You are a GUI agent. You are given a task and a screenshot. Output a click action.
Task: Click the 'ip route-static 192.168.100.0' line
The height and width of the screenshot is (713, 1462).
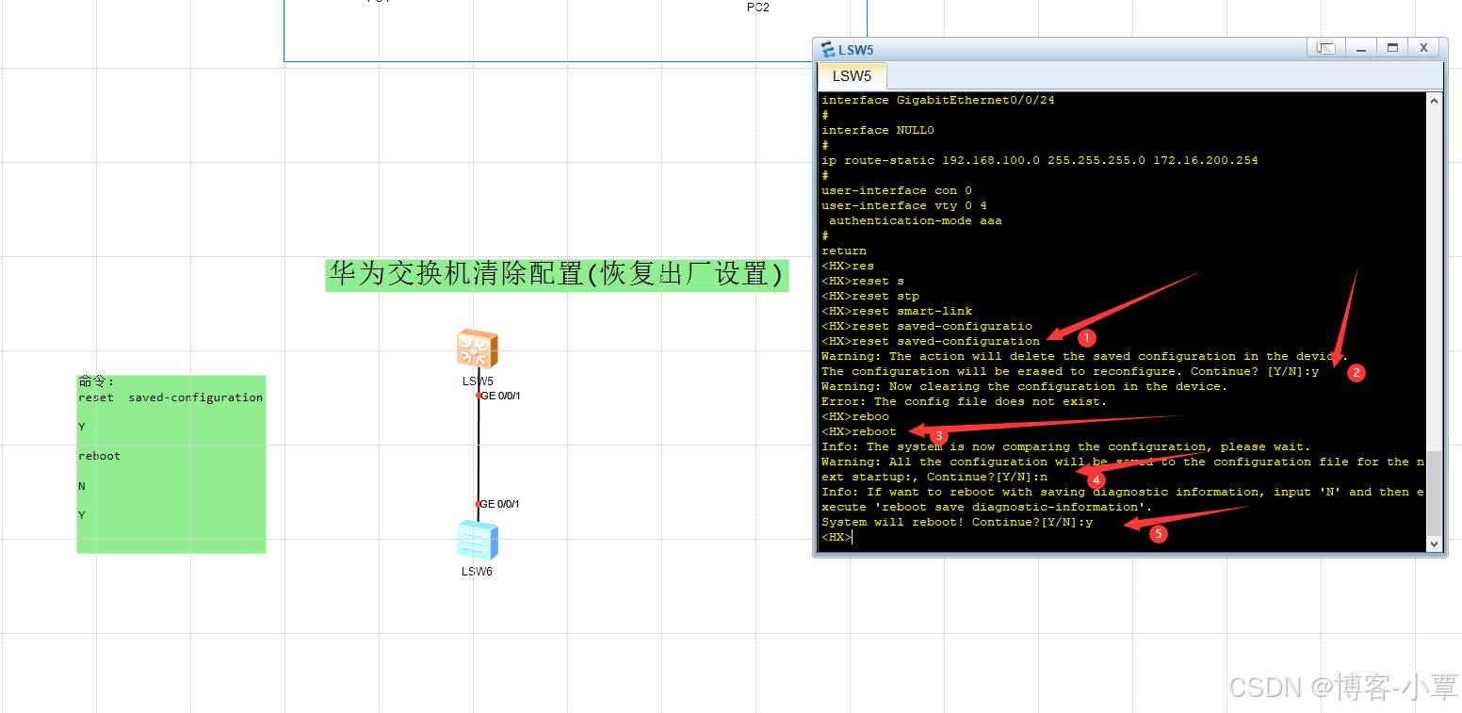(x=1040, y=160)
